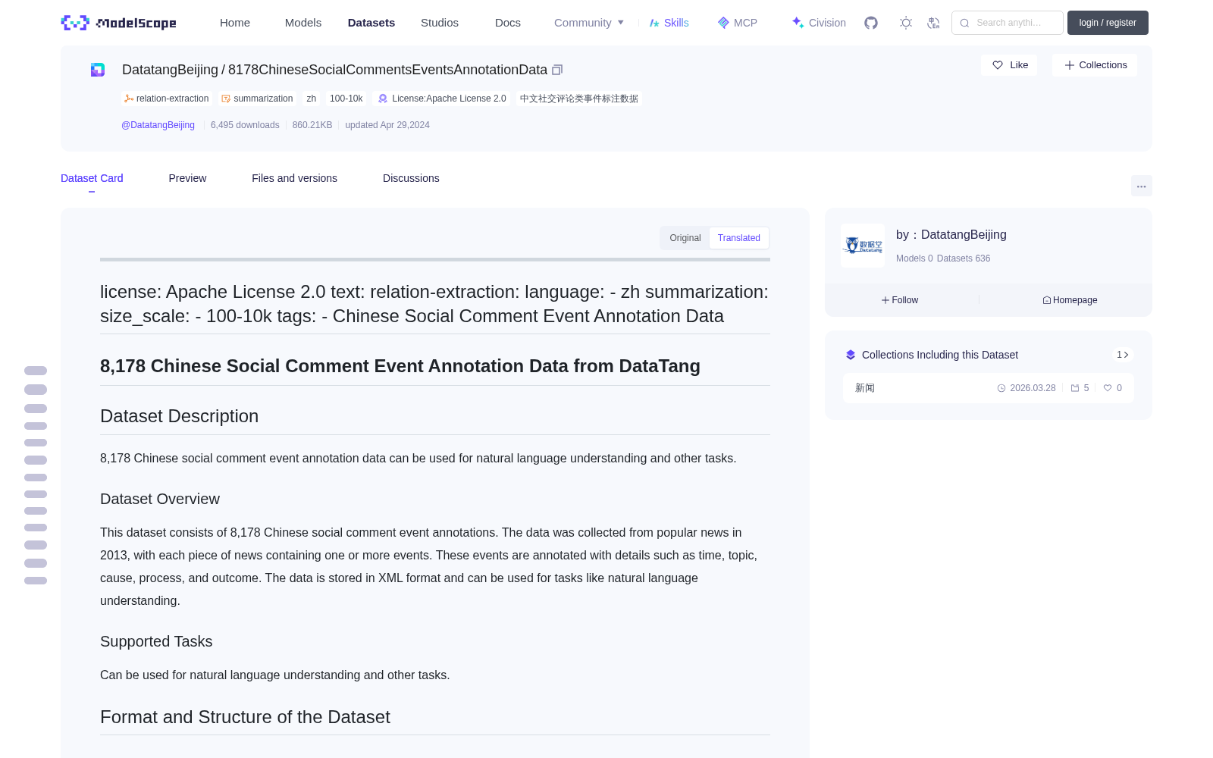The image size is (1213, 758).
Task: Open the @DatatangBeijing profile link
Action: click(158, 125)
